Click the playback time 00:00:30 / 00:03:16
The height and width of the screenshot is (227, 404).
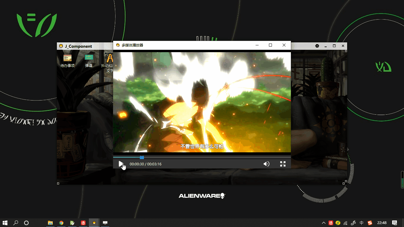(145, 164)
